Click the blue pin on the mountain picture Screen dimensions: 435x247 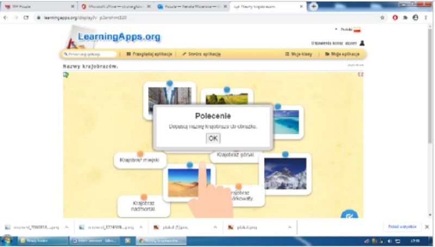(285, 154)
